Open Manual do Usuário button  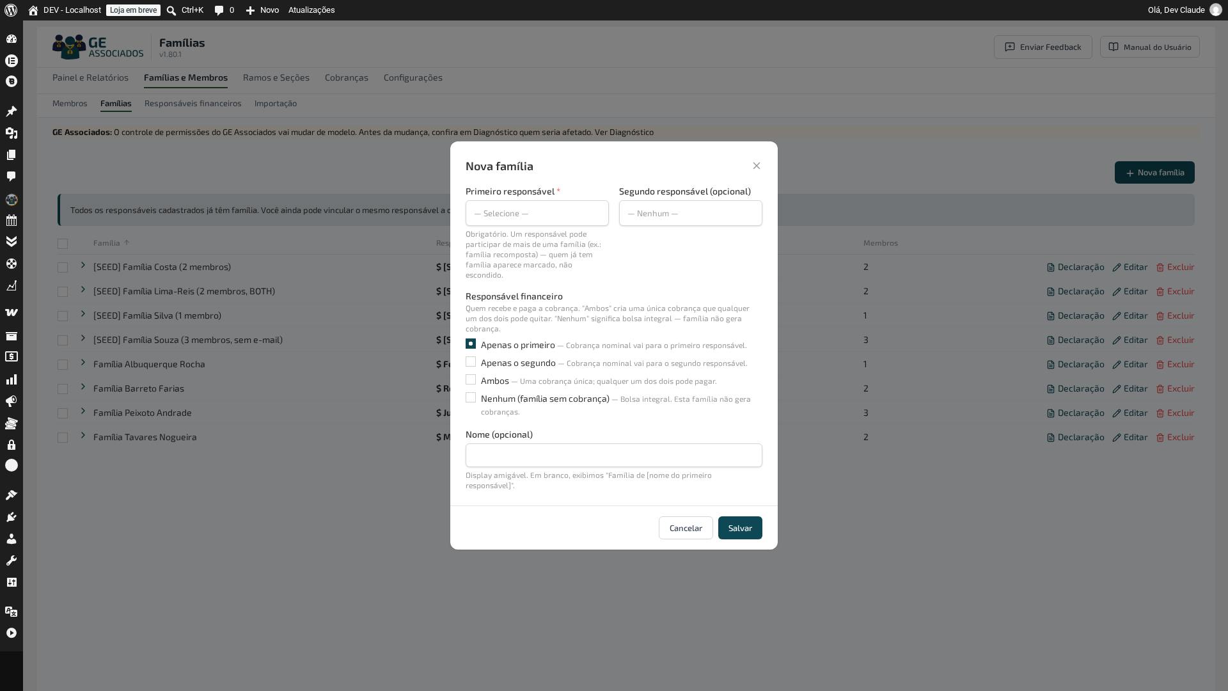point(1150,47)
